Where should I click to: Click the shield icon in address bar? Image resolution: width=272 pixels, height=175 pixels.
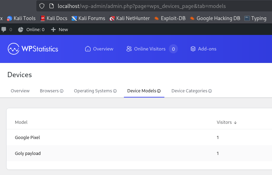[42, 6]
